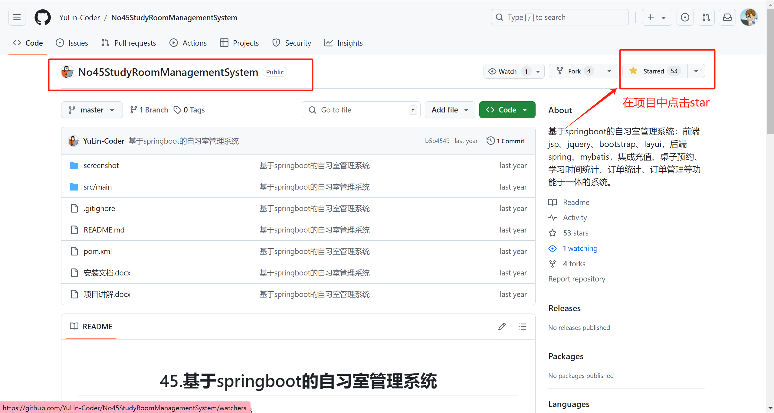Open the README outline list icon
Image resolution: width=774 pixels, height=413 pixels.
point(522,327)
